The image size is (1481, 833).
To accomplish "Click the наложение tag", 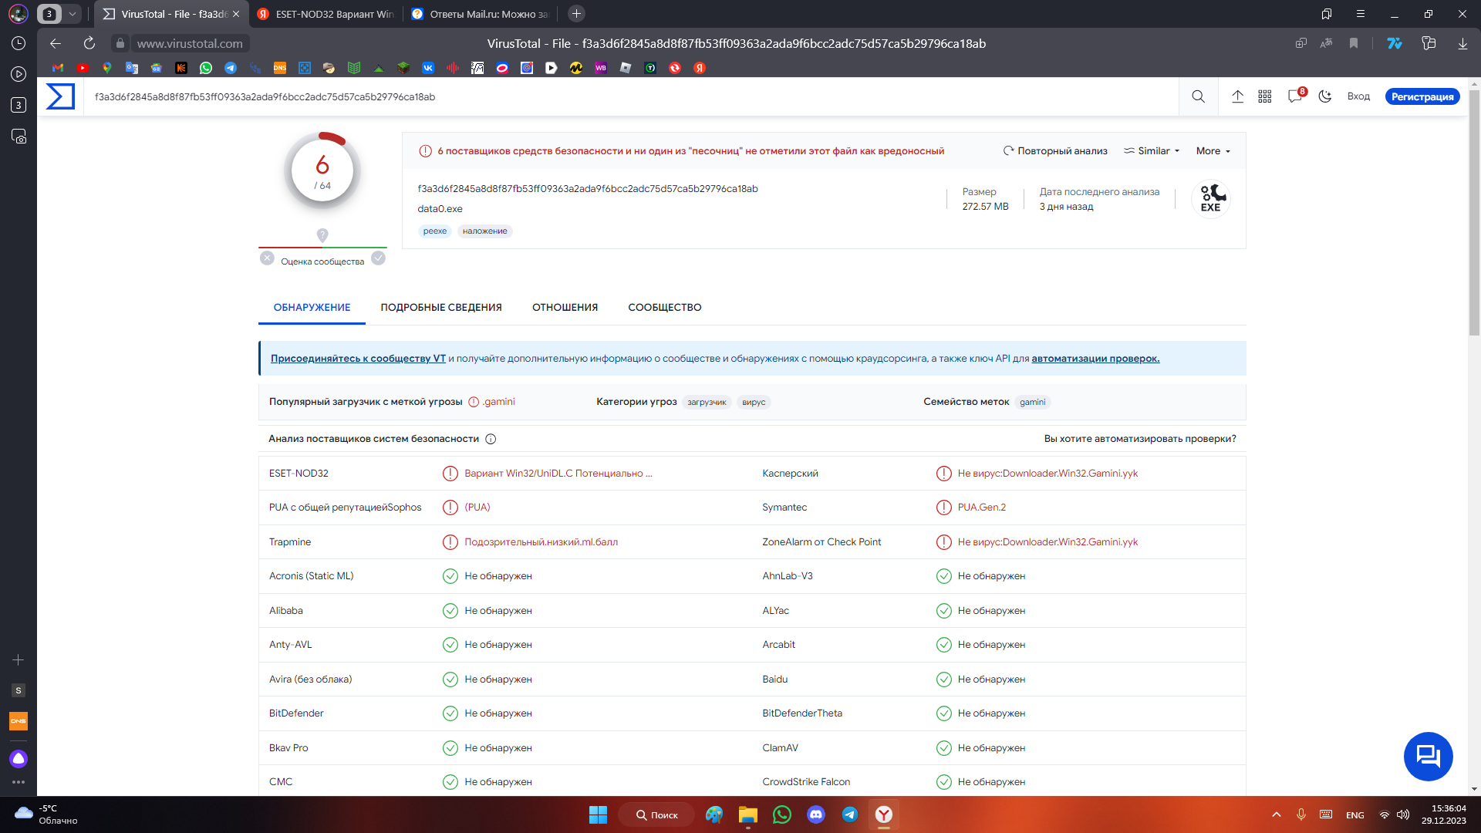I will click(485, 231).
